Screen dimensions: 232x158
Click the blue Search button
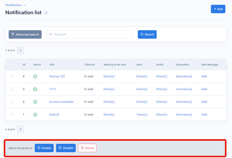pyautogui.click(x=147, y=34)
